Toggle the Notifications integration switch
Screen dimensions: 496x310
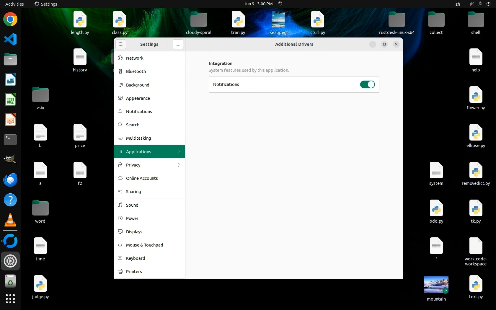tap(367, 84)
